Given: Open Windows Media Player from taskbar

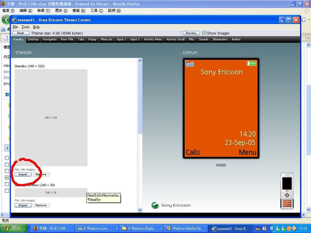Looking at the screenshot, I should [x=185, y=228].
